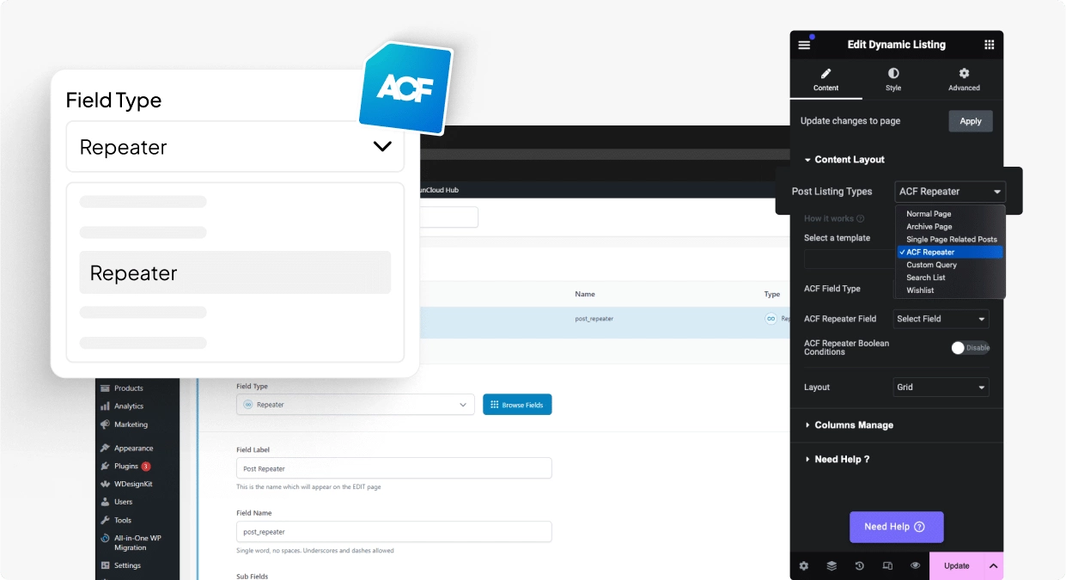Open the Post Listing Types dropdown
The width and height of the screenshot is (1066, 580).
click(x=949, y=191)
